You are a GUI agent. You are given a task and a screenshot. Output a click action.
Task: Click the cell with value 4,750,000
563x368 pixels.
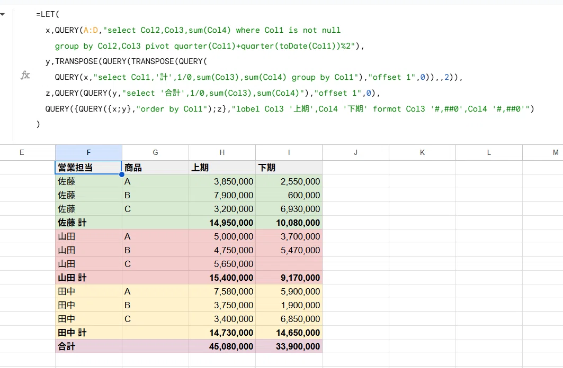tap(222, 250)
